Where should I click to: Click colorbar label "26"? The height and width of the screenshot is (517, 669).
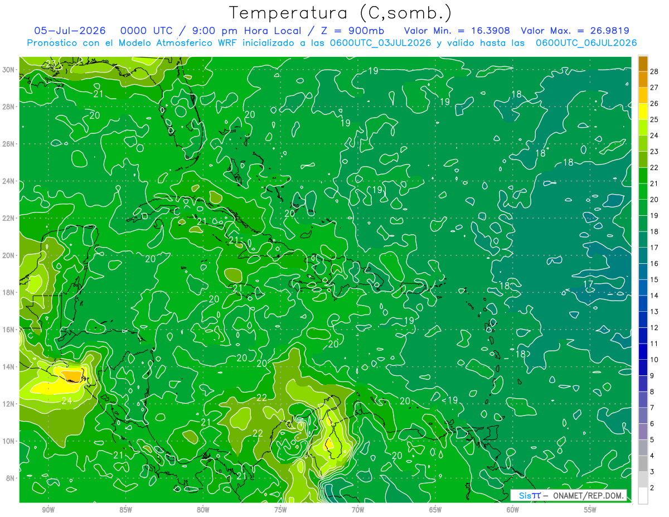coord(655,103)
